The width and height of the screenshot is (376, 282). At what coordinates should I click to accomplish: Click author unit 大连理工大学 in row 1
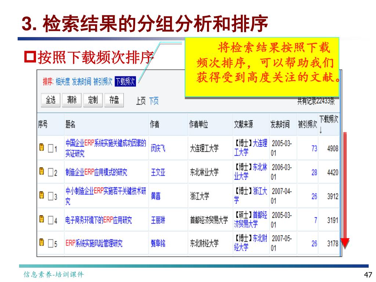coord(204,148)
